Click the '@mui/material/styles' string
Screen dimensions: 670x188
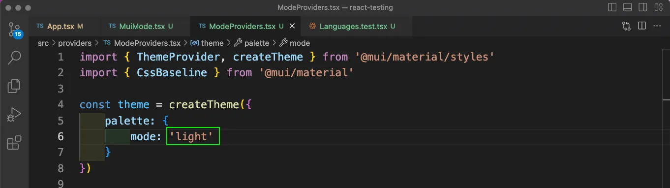pos(425,57)
